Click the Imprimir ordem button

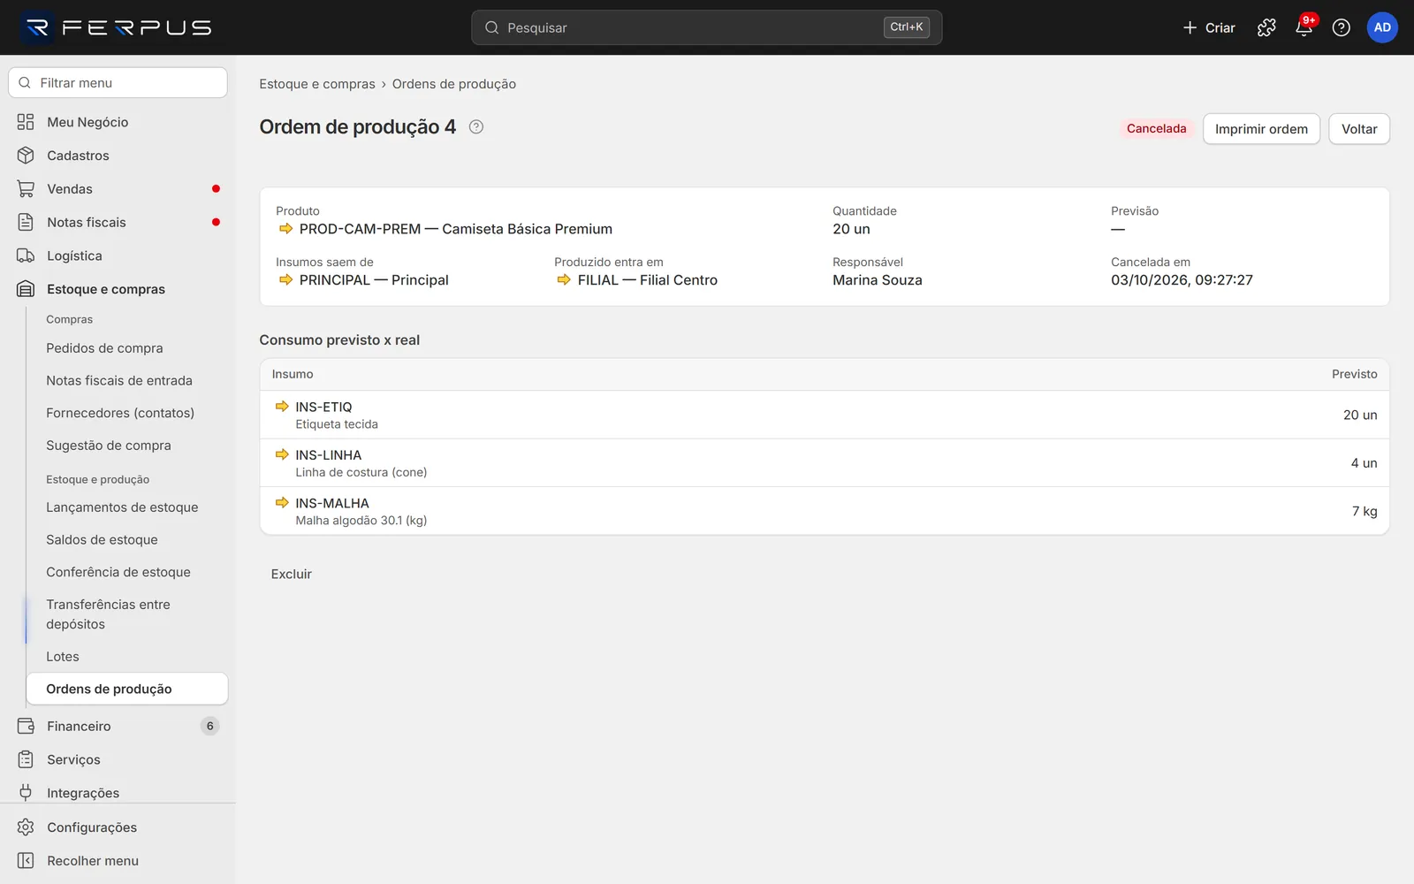(1261, 129)
